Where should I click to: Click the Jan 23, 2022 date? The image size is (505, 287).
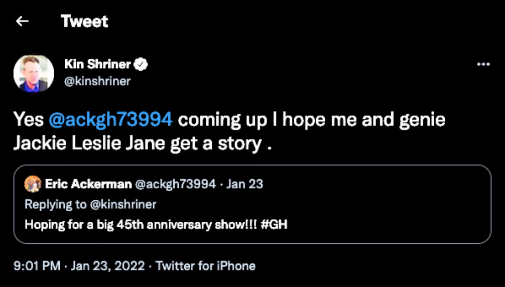click(x=108, y=266)
